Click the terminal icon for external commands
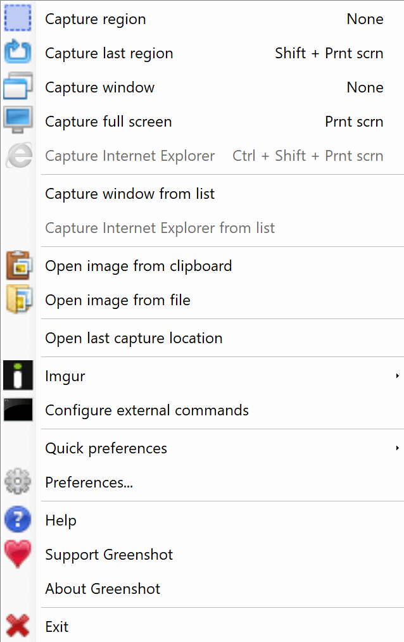The width and height of the screenshot is (404, 642). 18,409
